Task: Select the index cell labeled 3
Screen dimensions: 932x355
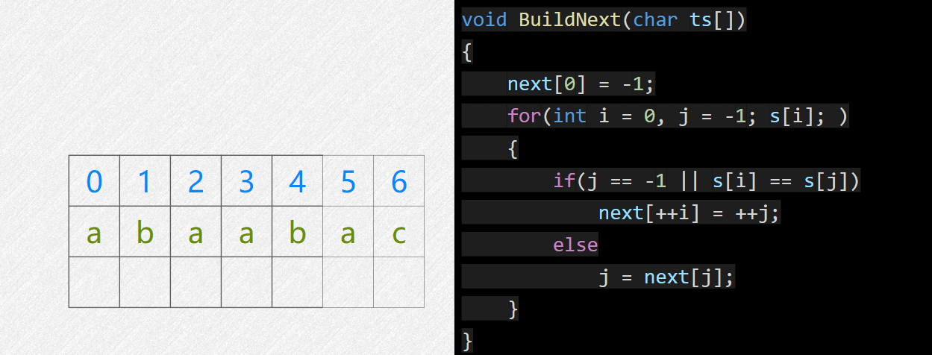Action: (246, 181)
